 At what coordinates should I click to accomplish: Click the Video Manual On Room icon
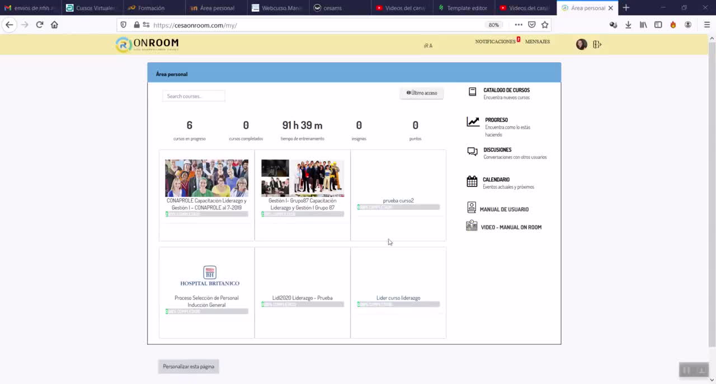472,226
